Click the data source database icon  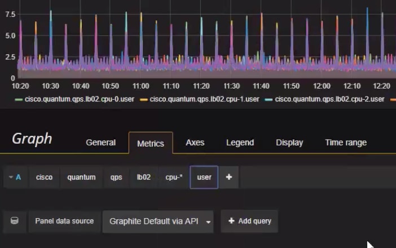coord(15,221)
